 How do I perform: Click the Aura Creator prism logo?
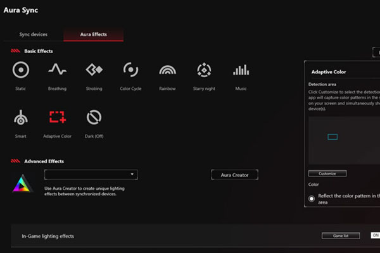click(x=23, y=183)
